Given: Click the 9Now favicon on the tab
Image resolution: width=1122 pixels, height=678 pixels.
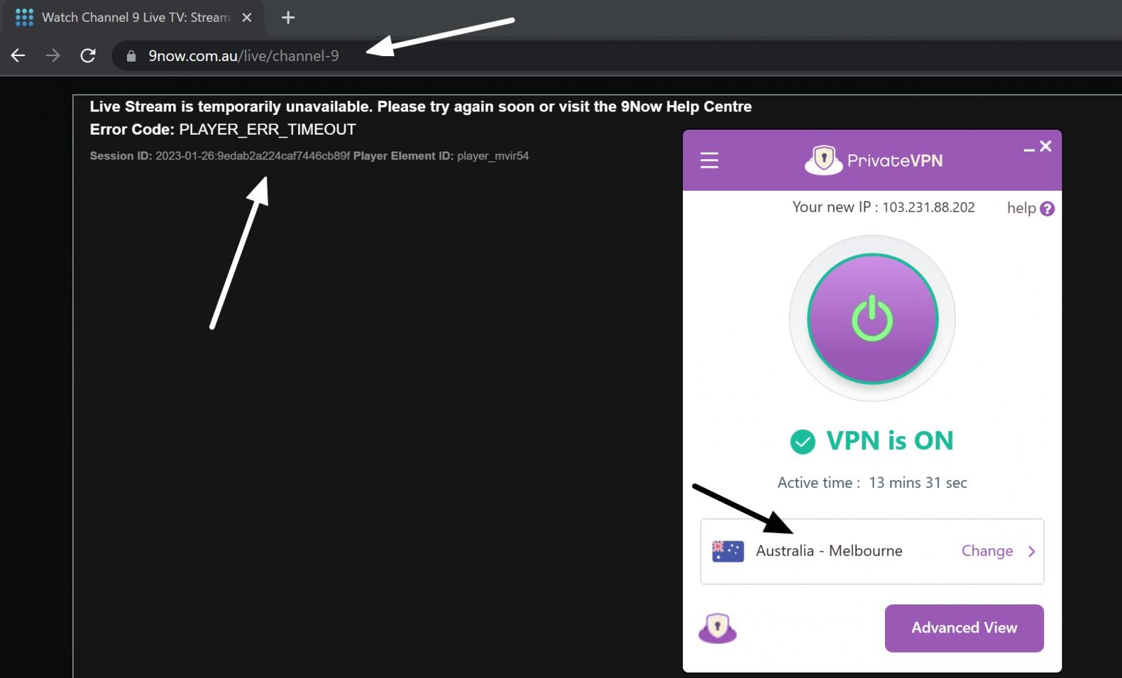Looking at the screenshot, I should pyautogui.click(x=24, y=17).
